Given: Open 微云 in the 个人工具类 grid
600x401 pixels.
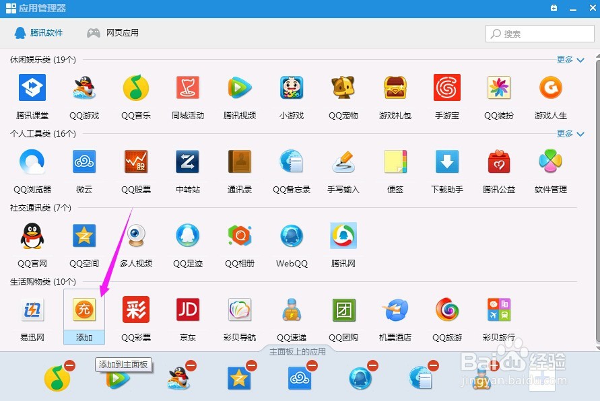Looking at the screenshot, I should coord(84,161).
